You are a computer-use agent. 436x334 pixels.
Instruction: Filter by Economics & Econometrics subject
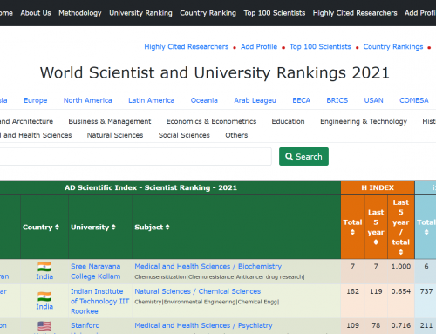tap(211, 121)
